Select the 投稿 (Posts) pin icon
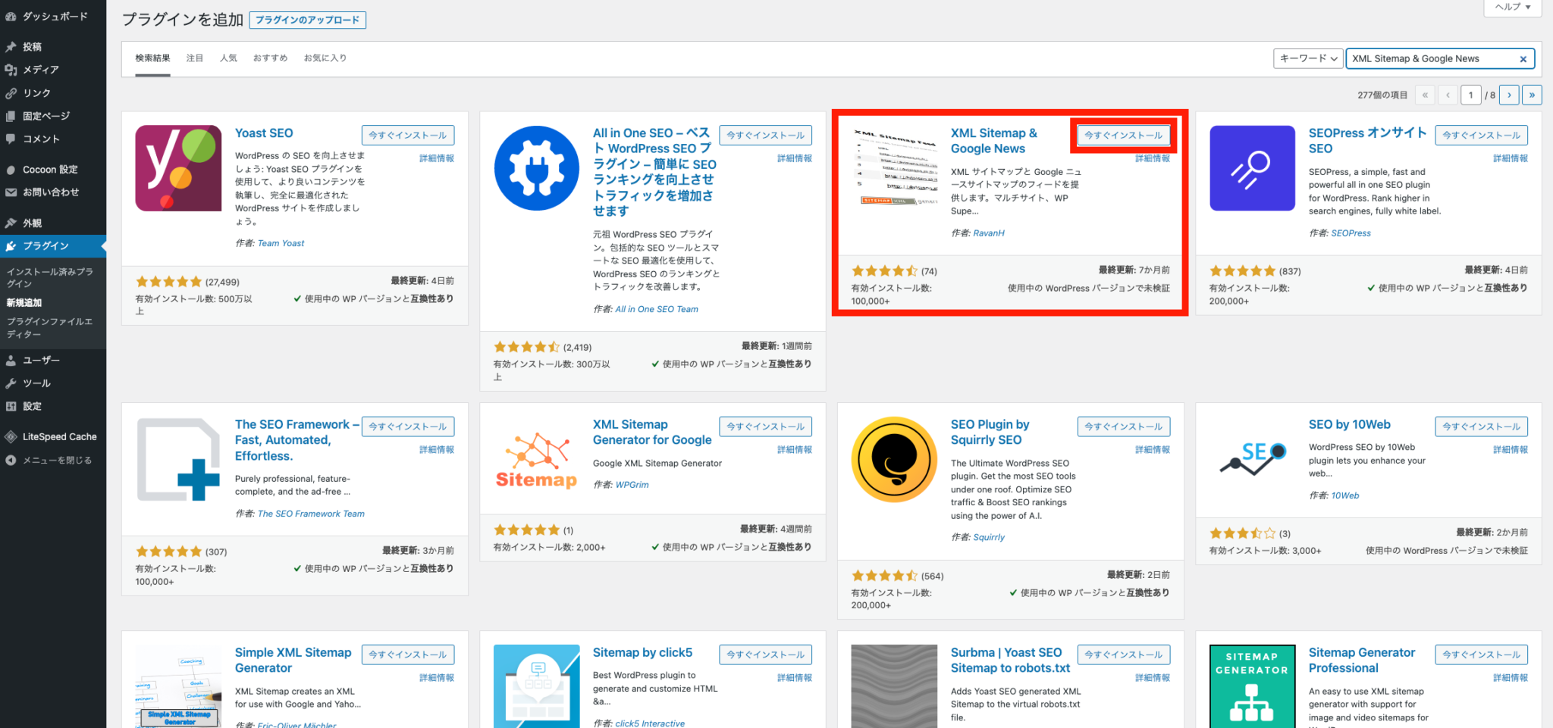The image size is (1553, 728). point(11,46)
